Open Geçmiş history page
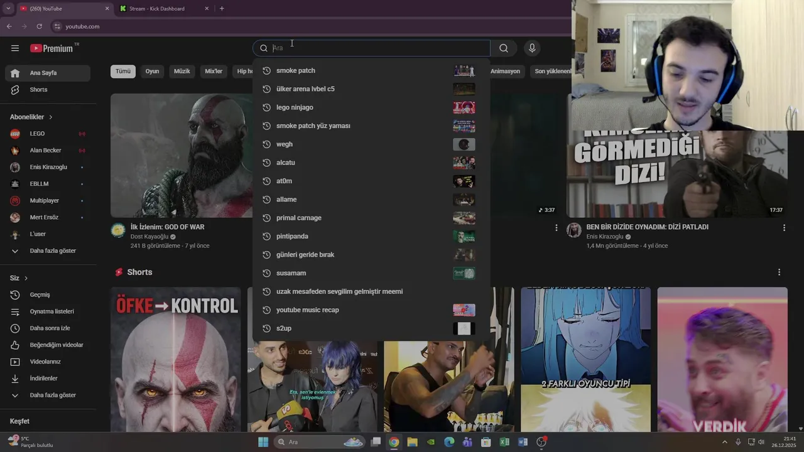This screenshot has height=452, width=804. tap(48, 294)
